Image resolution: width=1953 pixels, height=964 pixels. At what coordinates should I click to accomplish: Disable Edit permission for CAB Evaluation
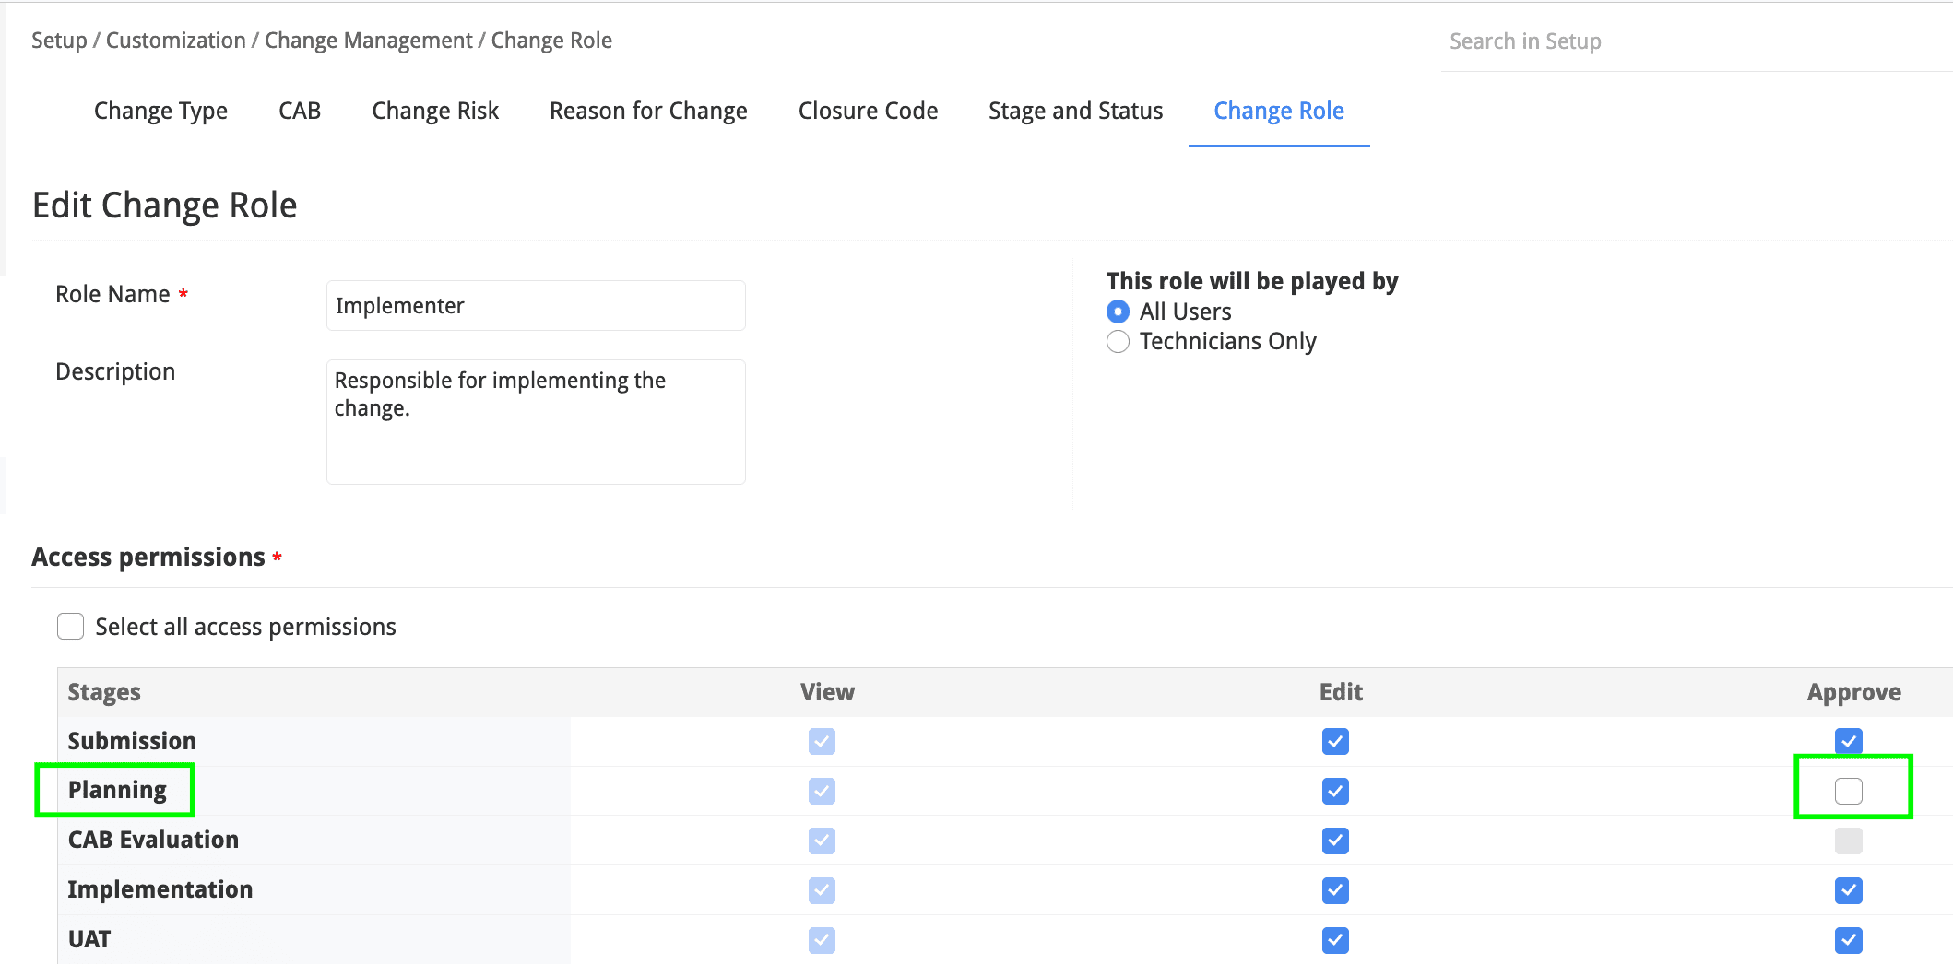point(1335,841)
